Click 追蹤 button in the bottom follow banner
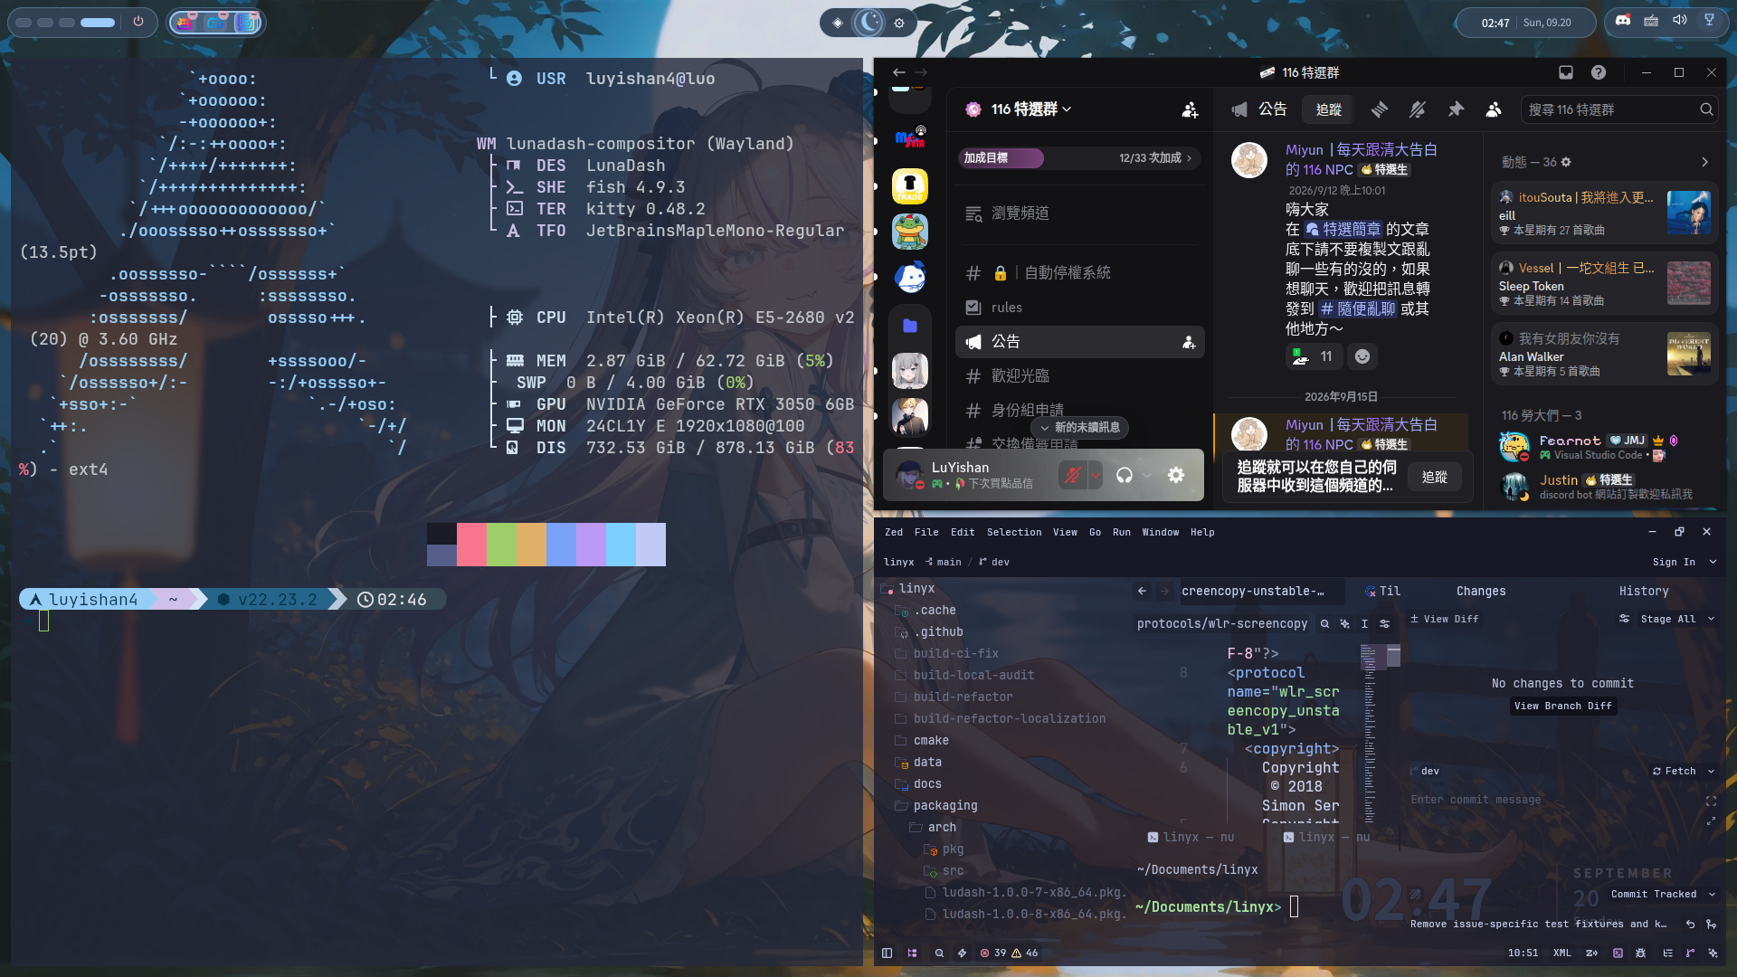Screen dimensions: 1737x977 click(1434, 477)
